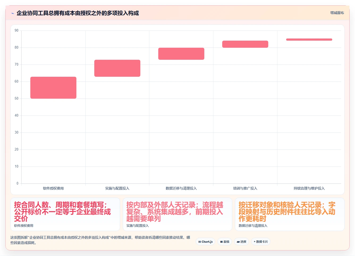This screenshot has height=256, width=355.
Task: Click the 实施与配置投入 caption in the second card
Action: 137,226
